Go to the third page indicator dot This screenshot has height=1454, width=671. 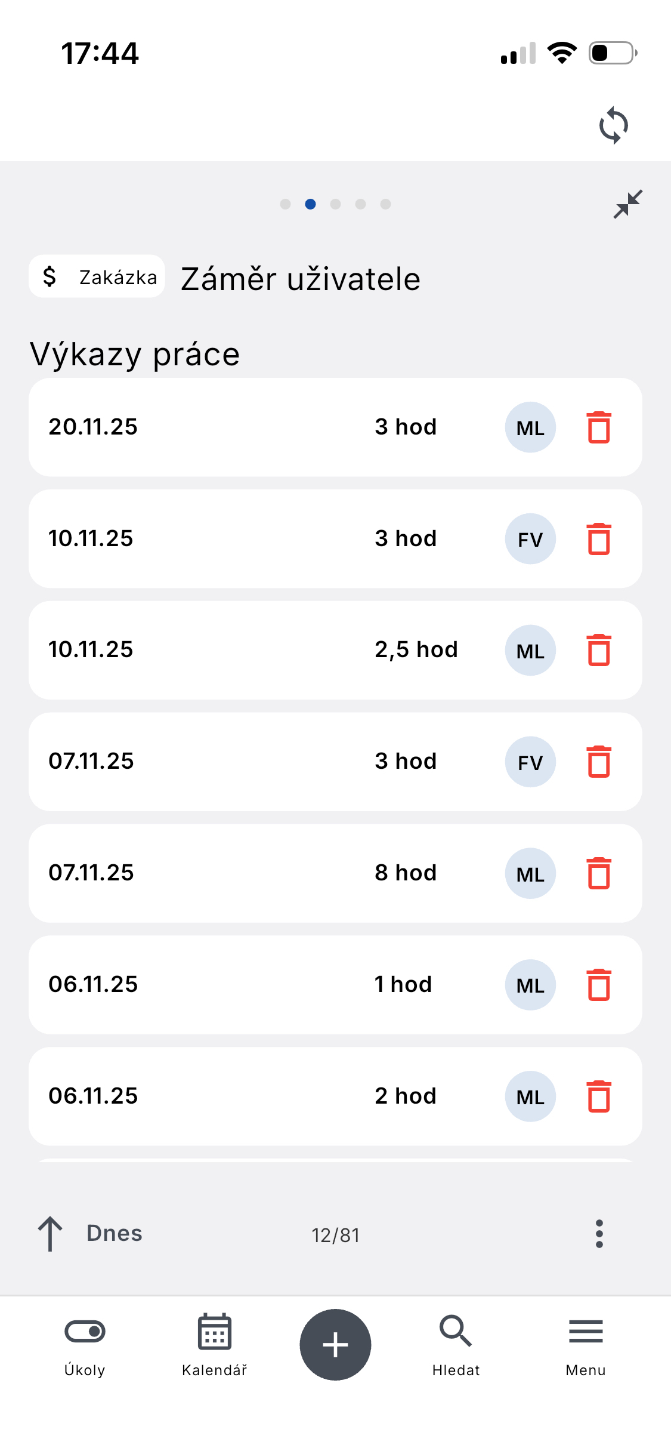tap(336, 204)
